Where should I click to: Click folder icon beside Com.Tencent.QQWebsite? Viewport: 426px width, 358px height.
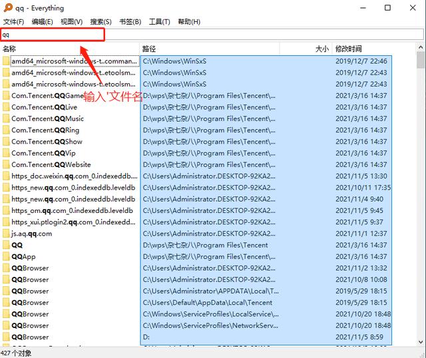[x=6, y=164]
